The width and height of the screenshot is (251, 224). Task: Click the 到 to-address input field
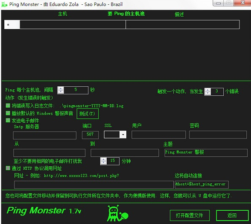coord(125,153)
